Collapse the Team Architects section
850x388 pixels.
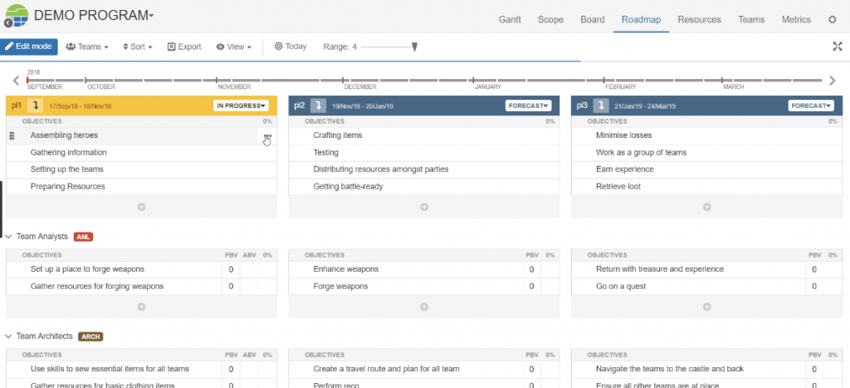coord(9,336)
